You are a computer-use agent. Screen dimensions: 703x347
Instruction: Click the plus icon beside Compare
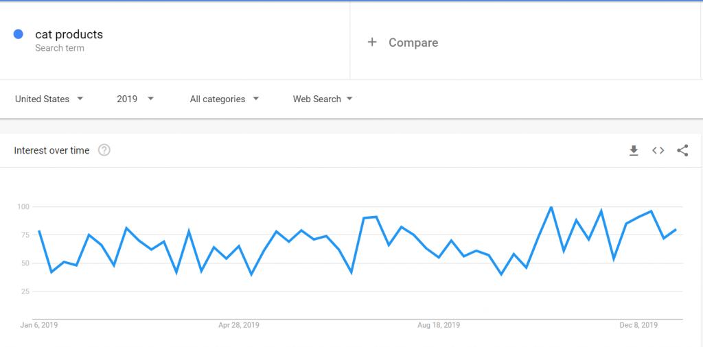point(372,43)
